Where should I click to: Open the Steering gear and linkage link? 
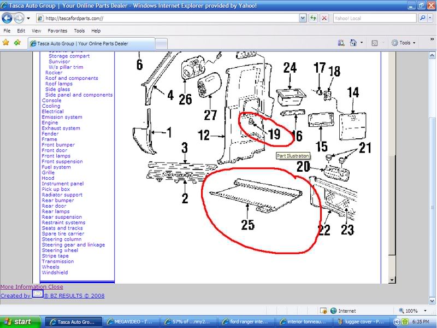(73, 244)
